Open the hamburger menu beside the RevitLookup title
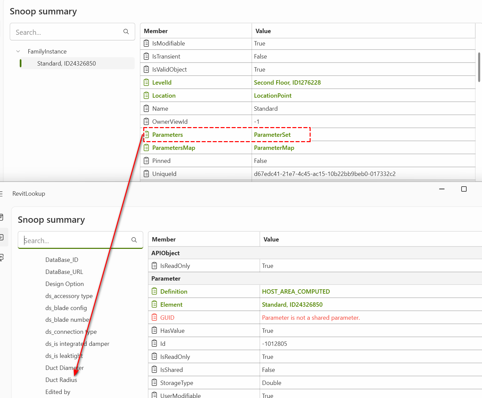Image resolution: width=482 pixels, height=398 pixels. [1, 194]
